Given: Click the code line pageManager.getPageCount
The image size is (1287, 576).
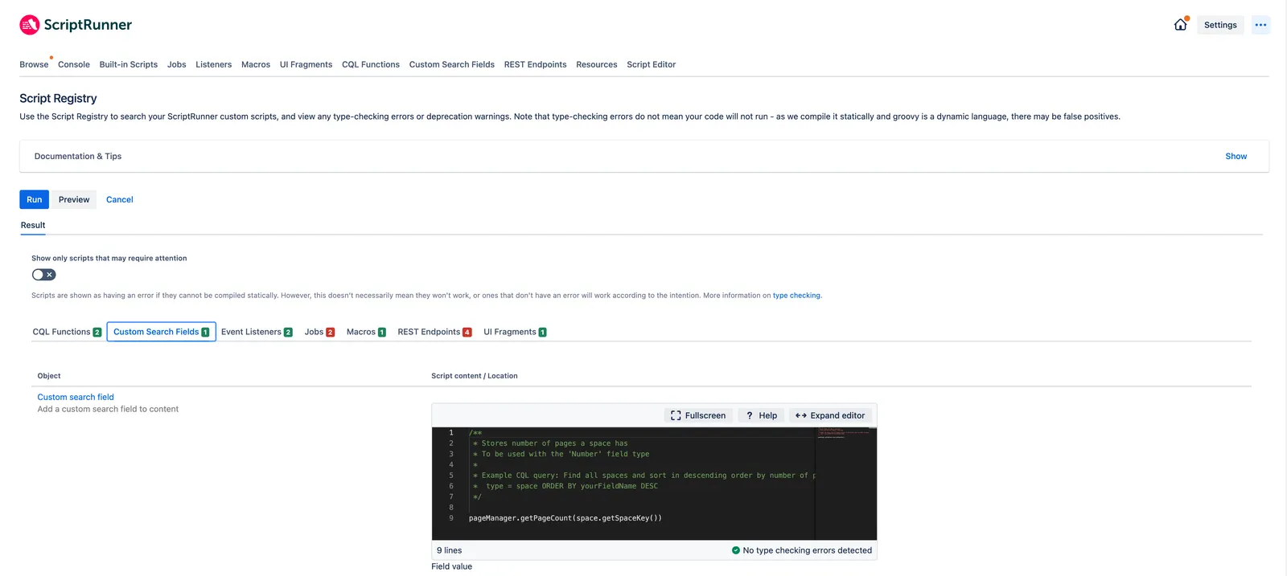Looking at the screenshot, I should [x=565, y=518].
